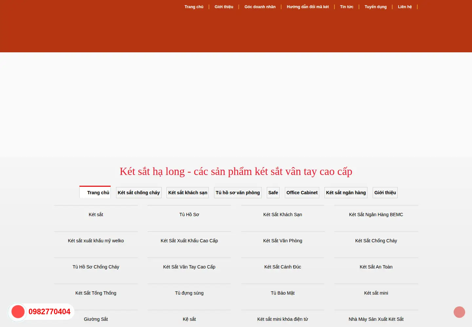Select Tủ hồ sơ văn phòng tab
472x327 pixels.
click(x=238, y=193)
